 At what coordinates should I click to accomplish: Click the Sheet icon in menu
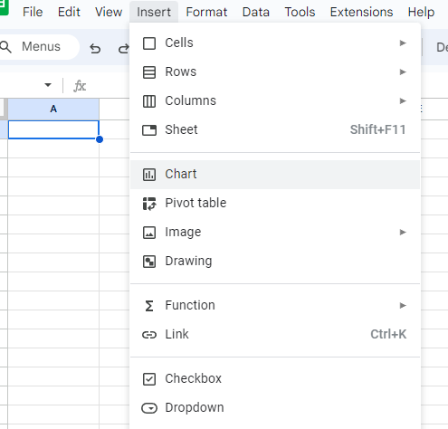[149, 130]
